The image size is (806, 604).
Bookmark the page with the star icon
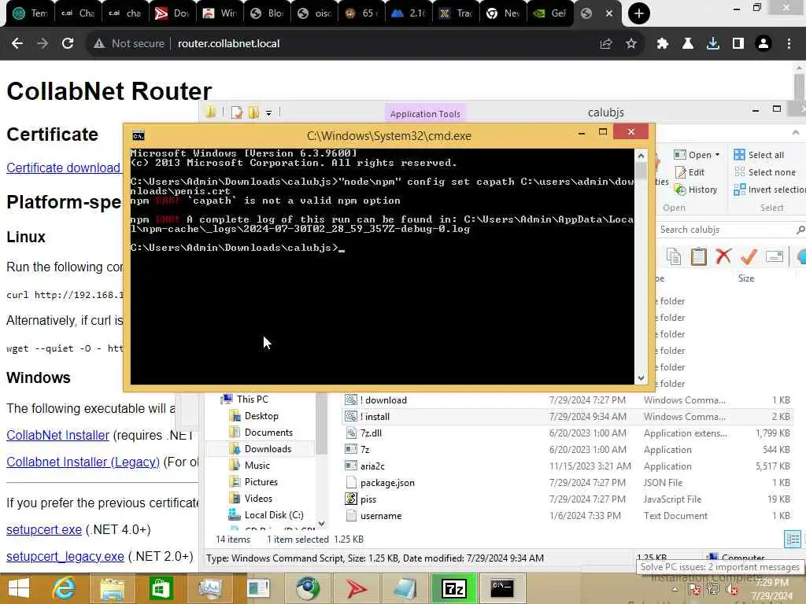pos(631,44)
